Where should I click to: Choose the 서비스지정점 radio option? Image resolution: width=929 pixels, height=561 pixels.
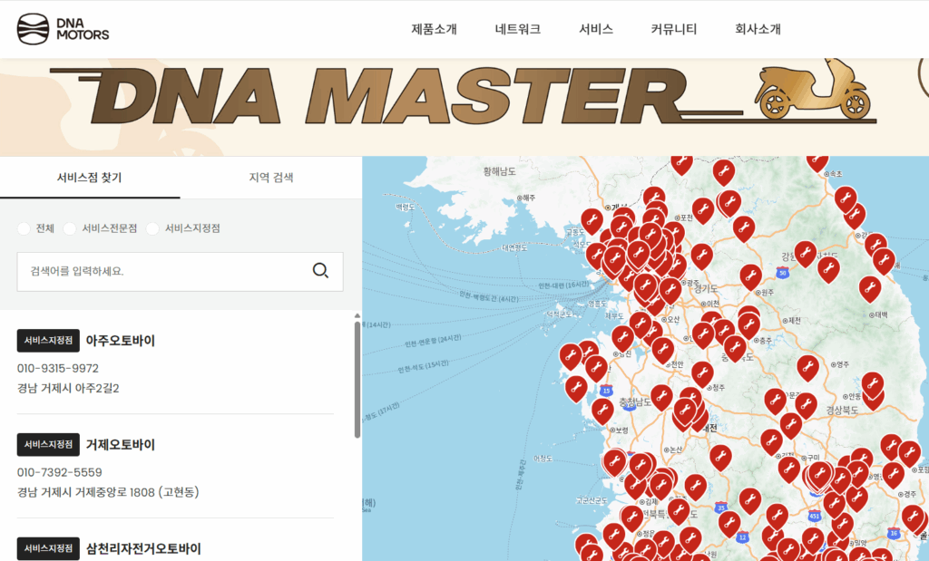(152, 228)
